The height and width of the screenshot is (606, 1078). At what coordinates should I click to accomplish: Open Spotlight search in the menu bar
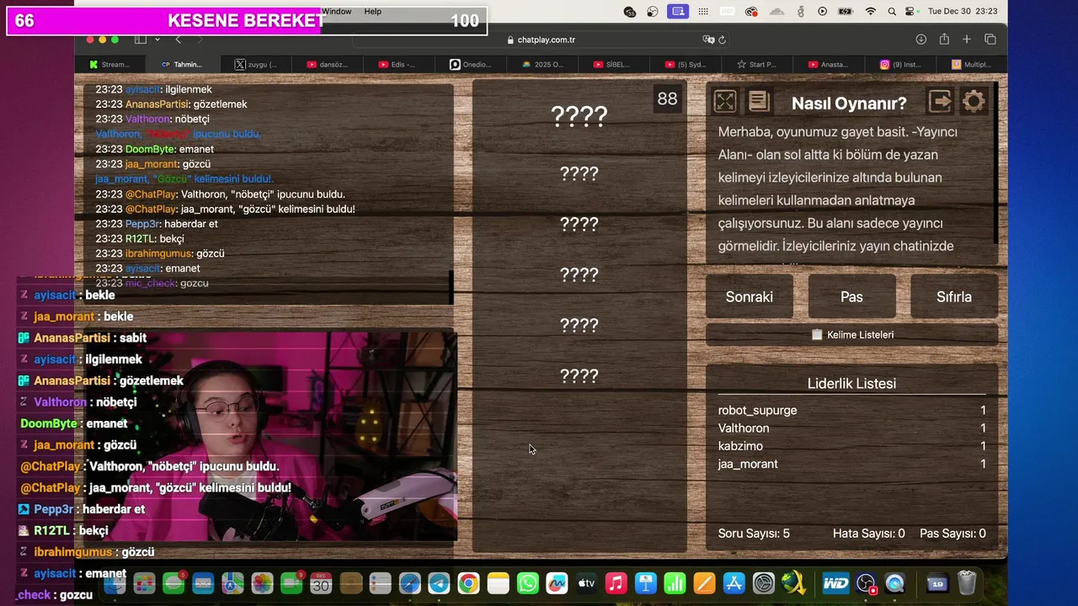(891, 12)
